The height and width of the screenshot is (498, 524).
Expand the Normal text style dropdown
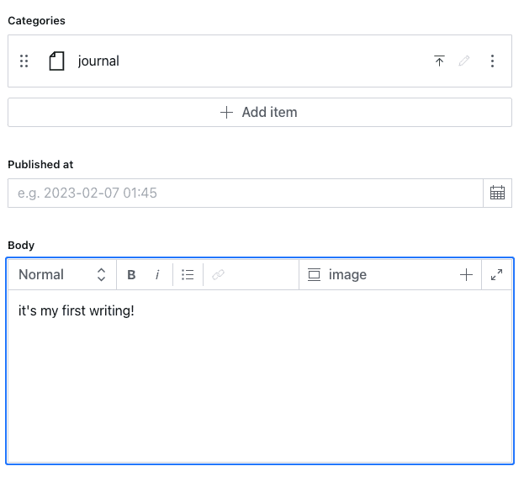pos(61,274)
